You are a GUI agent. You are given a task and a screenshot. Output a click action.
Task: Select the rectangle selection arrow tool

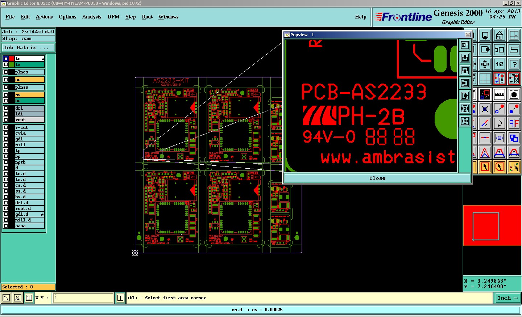click(485, 166)
